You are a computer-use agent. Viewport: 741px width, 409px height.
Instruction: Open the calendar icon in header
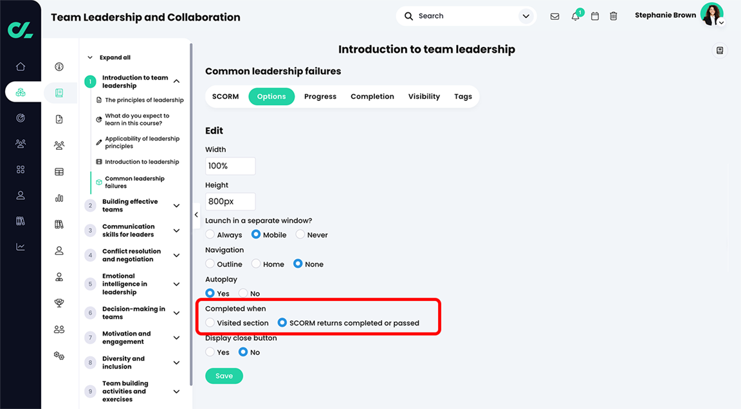pos(595,16)
